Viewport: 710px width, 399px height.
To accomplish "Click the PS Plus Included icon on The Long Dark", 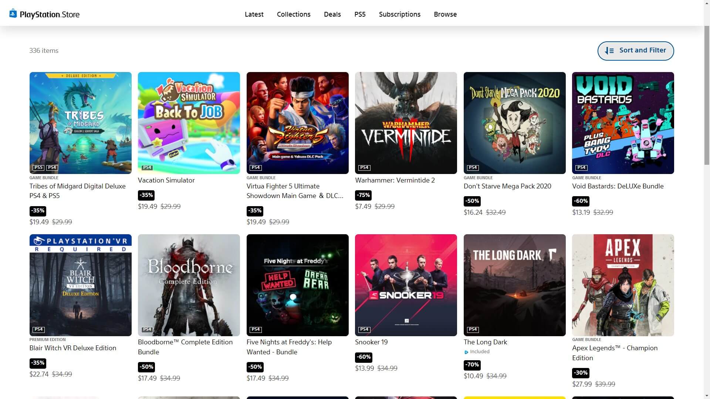I will [466, 352].
